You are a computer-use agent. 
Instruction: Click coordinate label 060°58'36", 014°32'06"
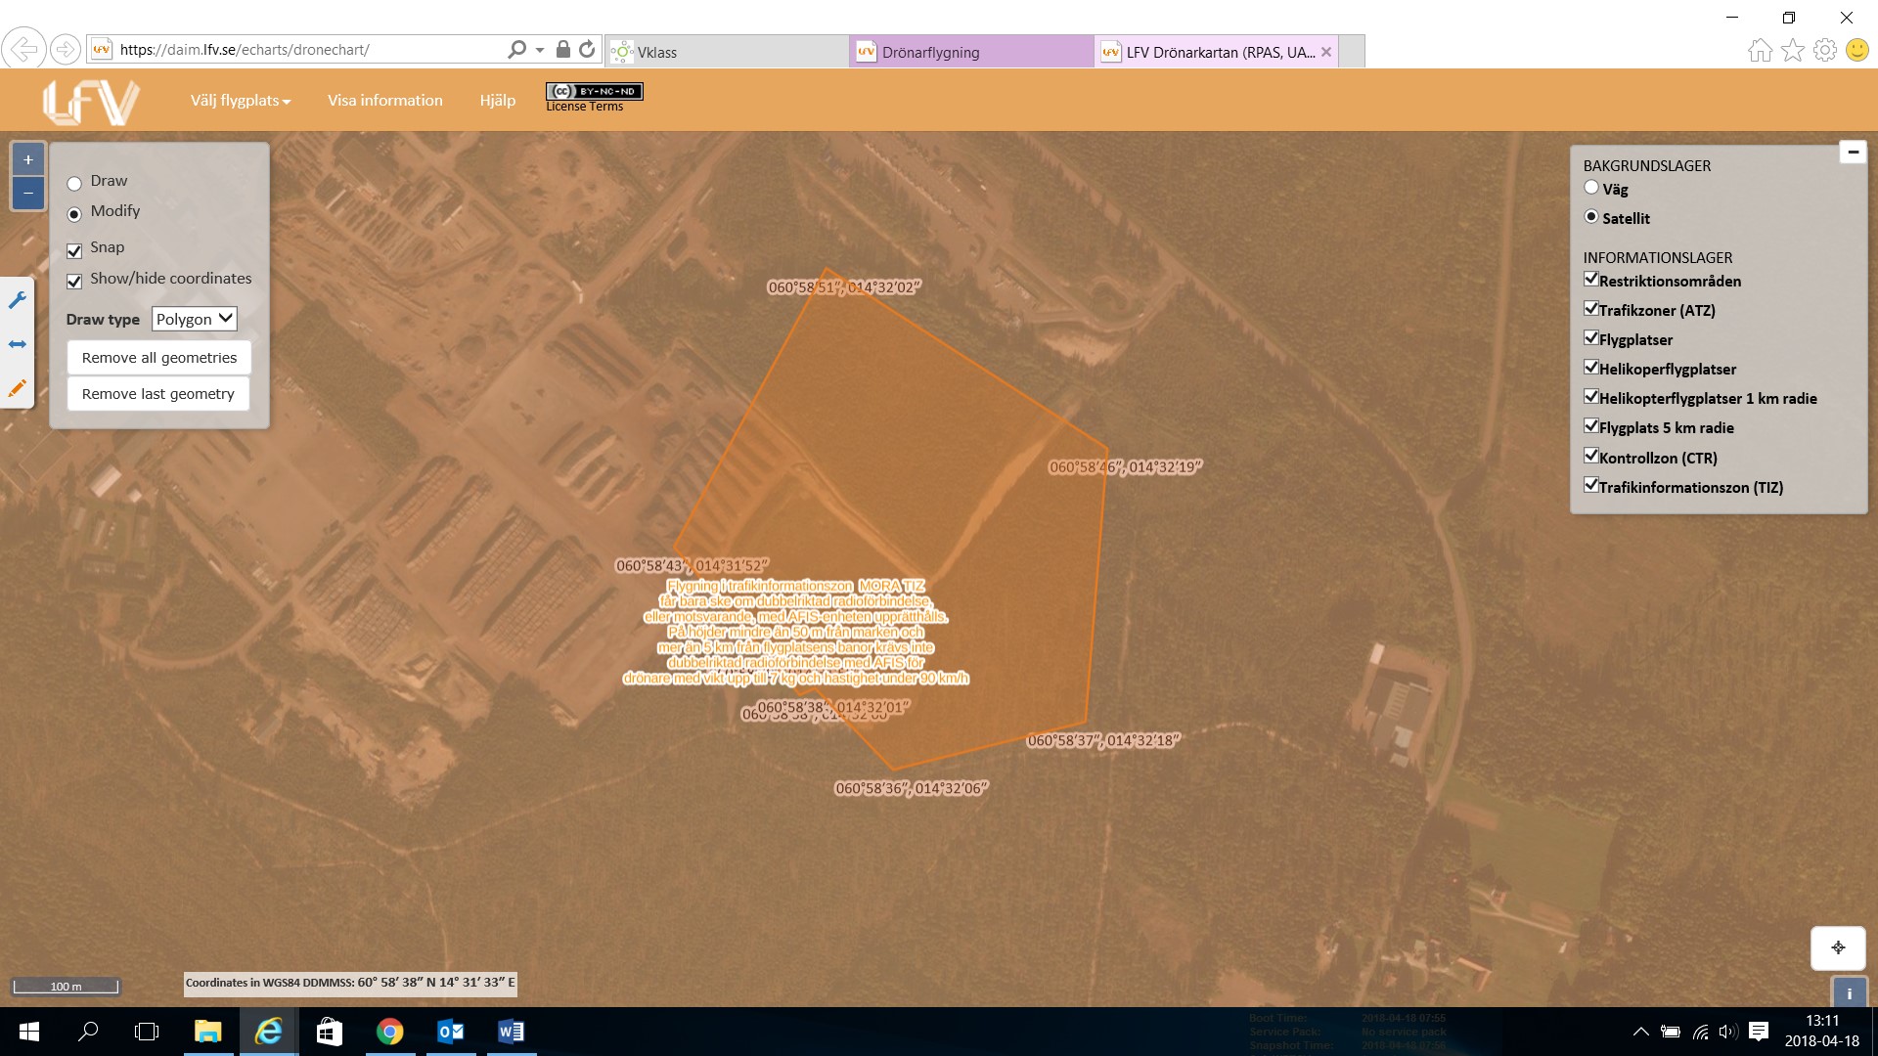tap(912, 788)
